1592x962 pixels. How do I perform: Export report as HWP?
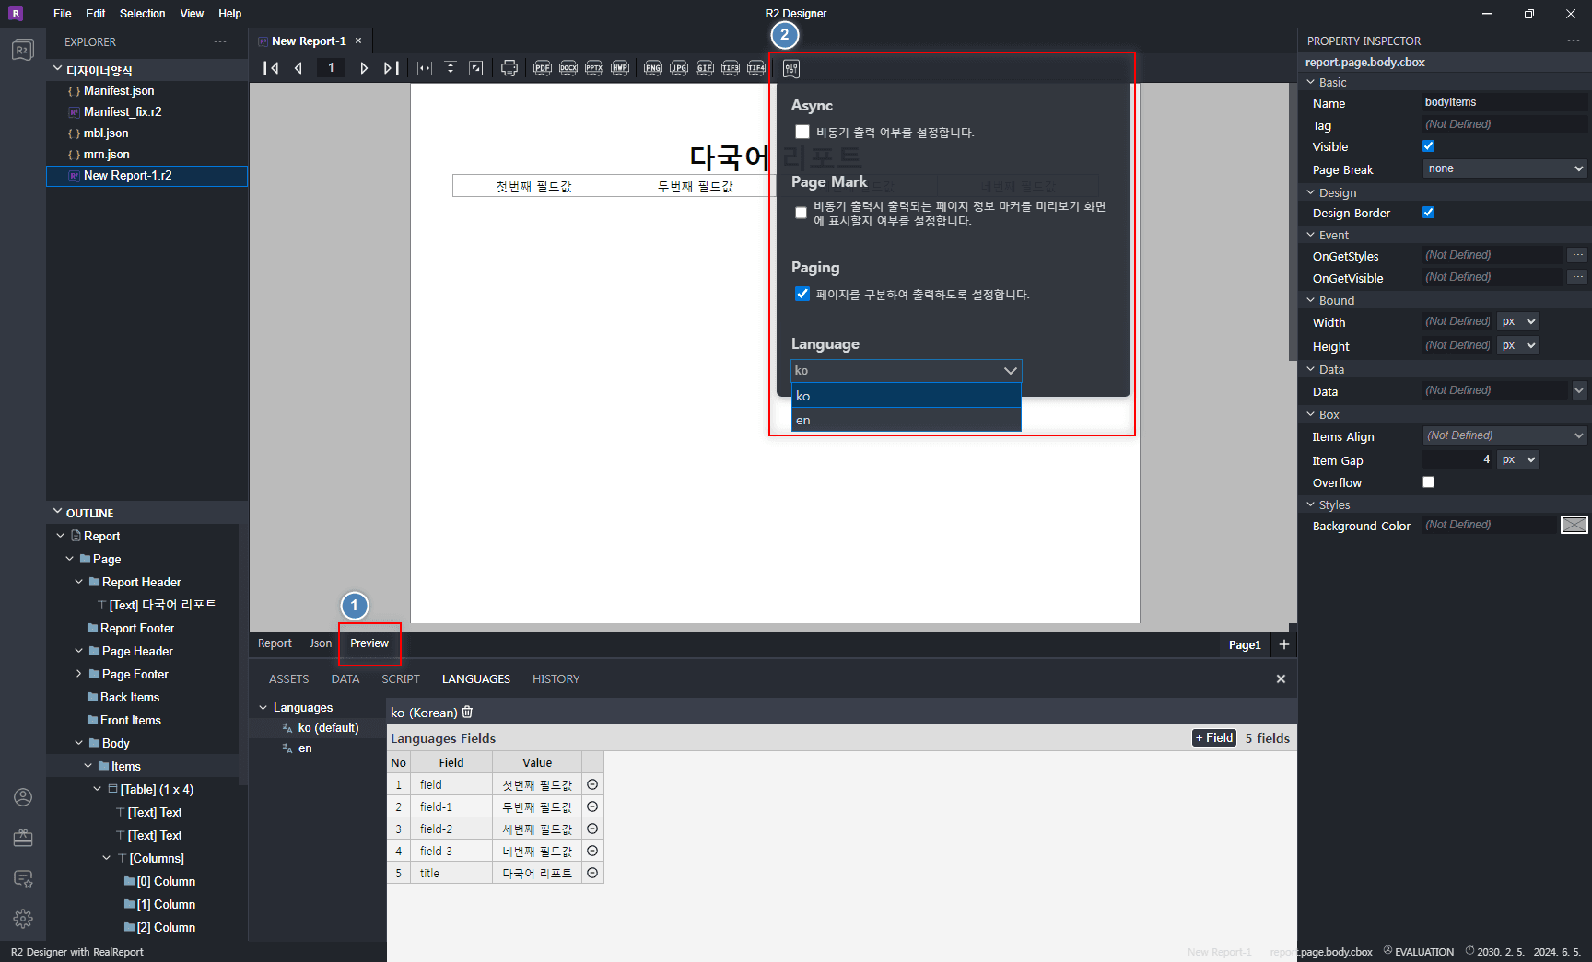click(620, 68)
